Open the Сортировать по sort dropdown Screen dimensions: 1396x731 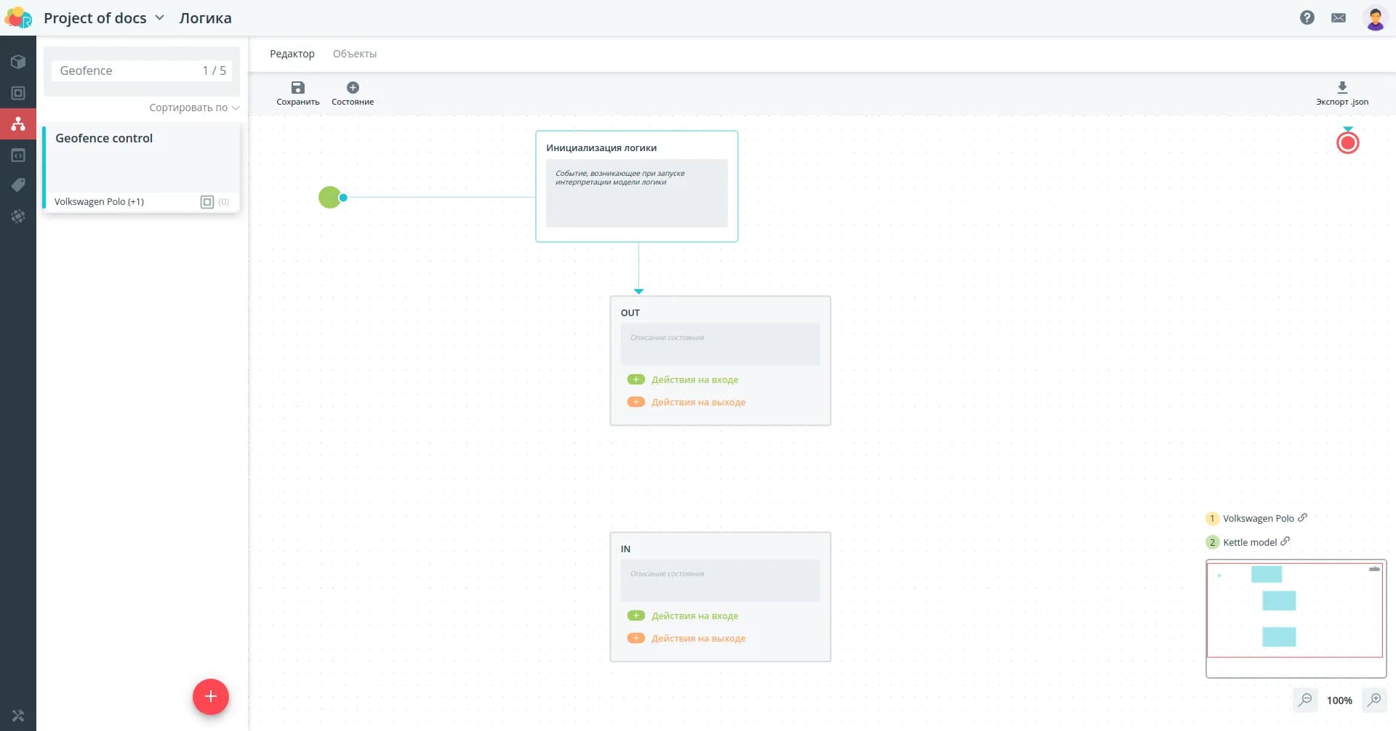[x=193, y=108]
